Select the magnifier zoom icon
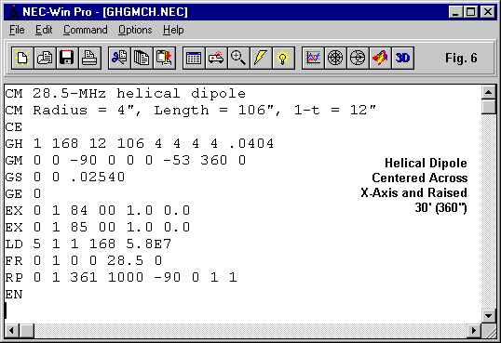 pyautogui.click(x=238, y=58)
